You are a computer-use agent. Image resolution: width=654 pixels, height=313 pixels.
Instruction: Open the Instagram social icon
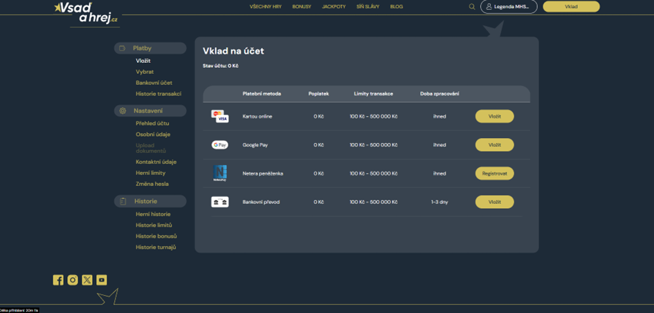[x=73, y=280]
